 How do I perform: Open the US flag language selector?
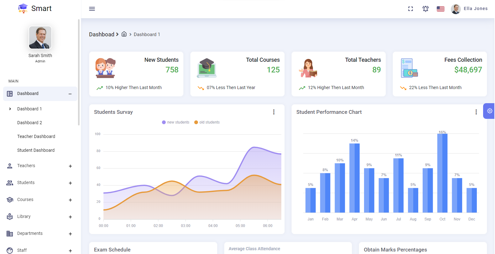440,9
